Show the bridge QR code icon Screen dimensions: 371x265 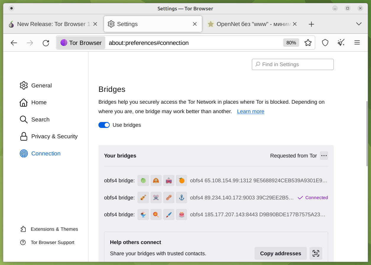[316, 253]
